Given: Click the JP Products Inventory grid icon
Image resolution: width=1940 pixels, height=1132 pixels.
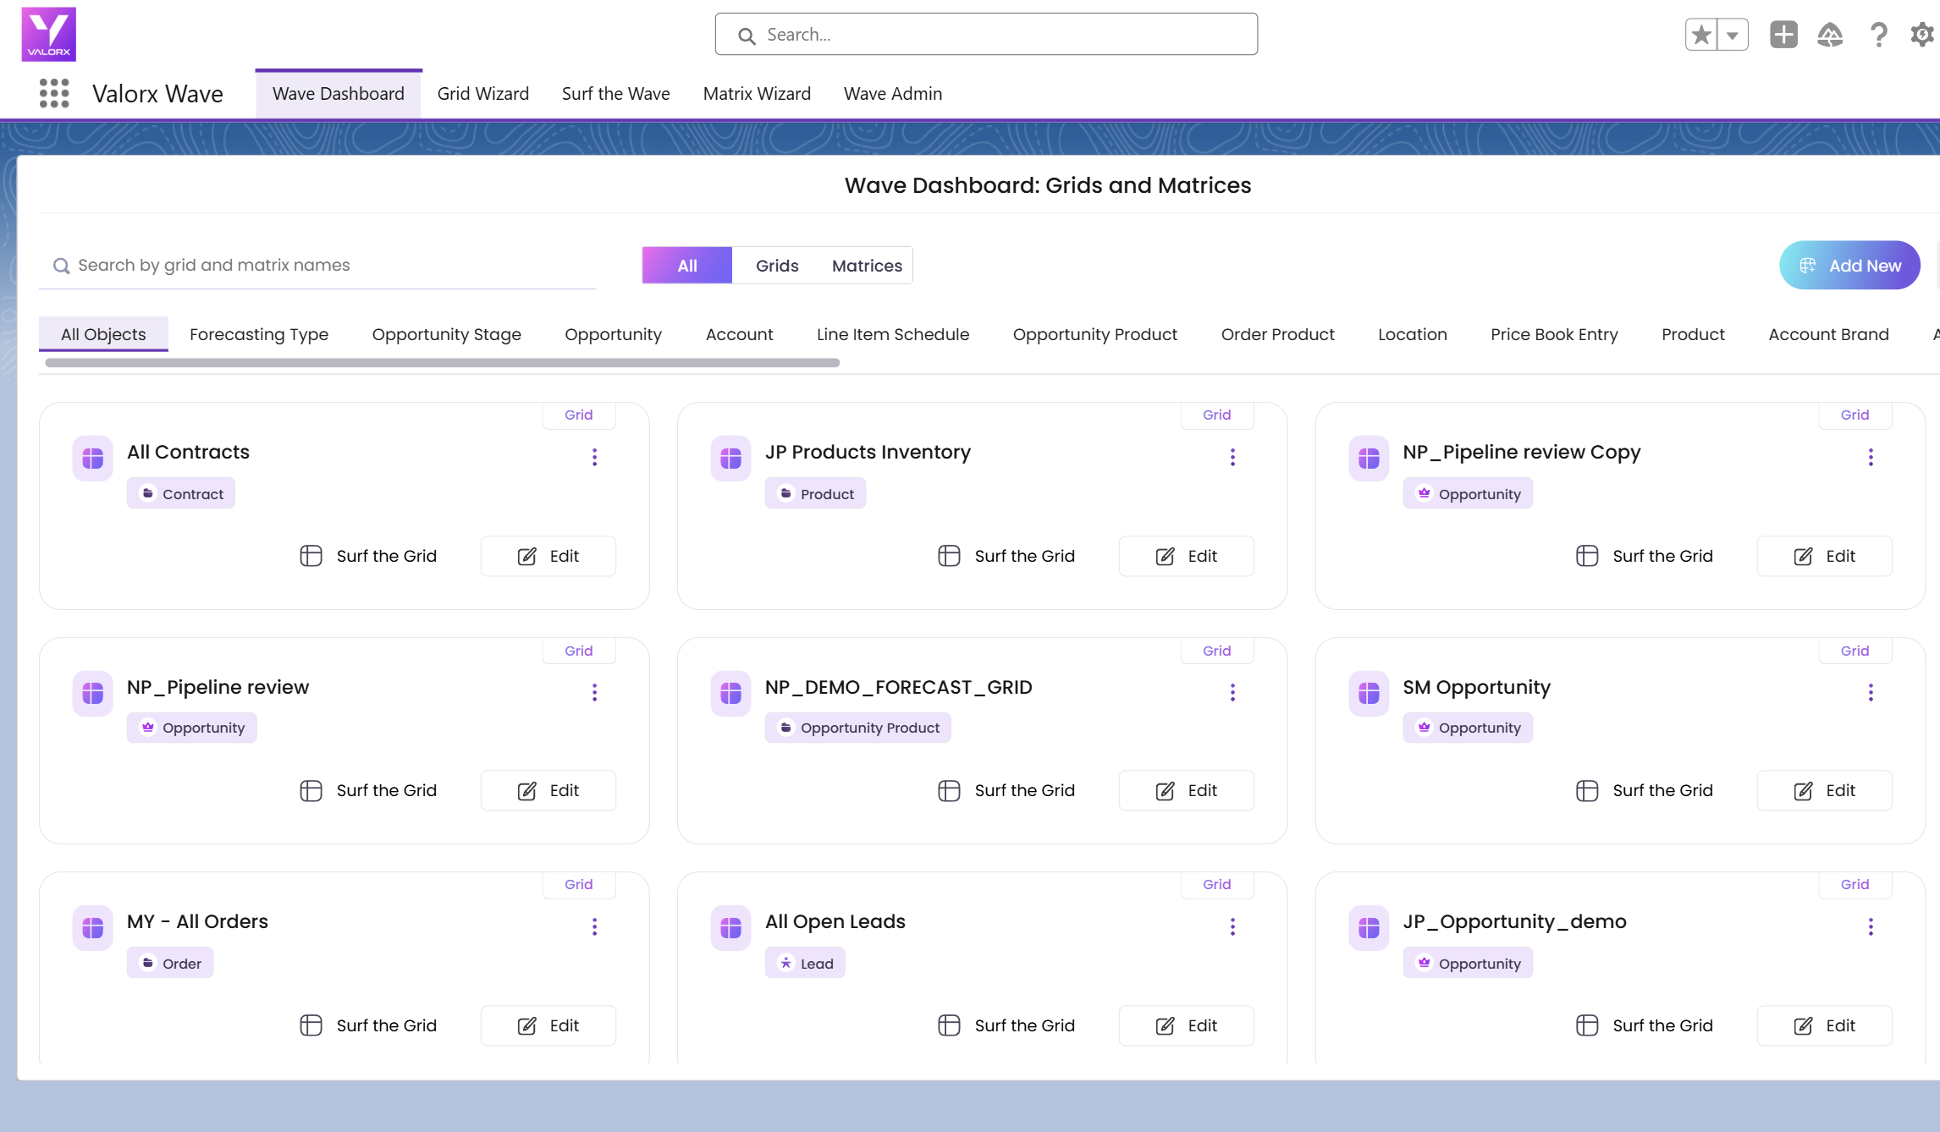Looking at the screenshot, I should click(x=731, y=459).
